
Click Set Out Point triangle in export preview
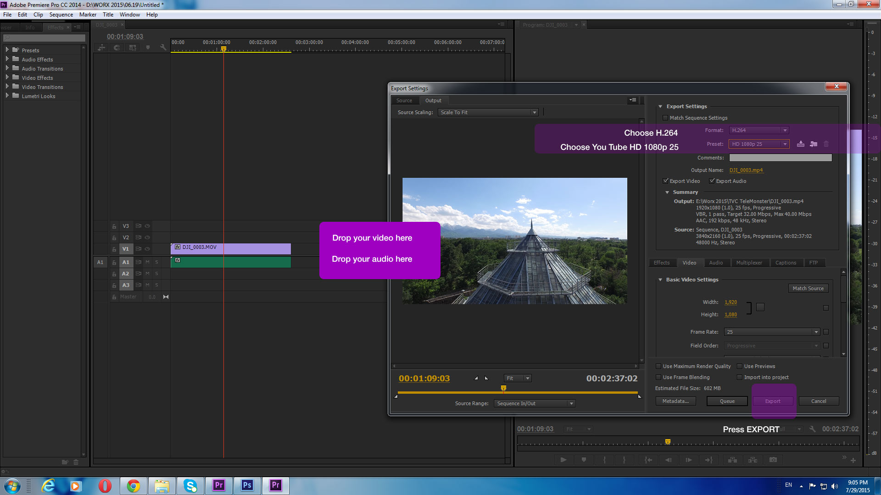coord(486,378)
